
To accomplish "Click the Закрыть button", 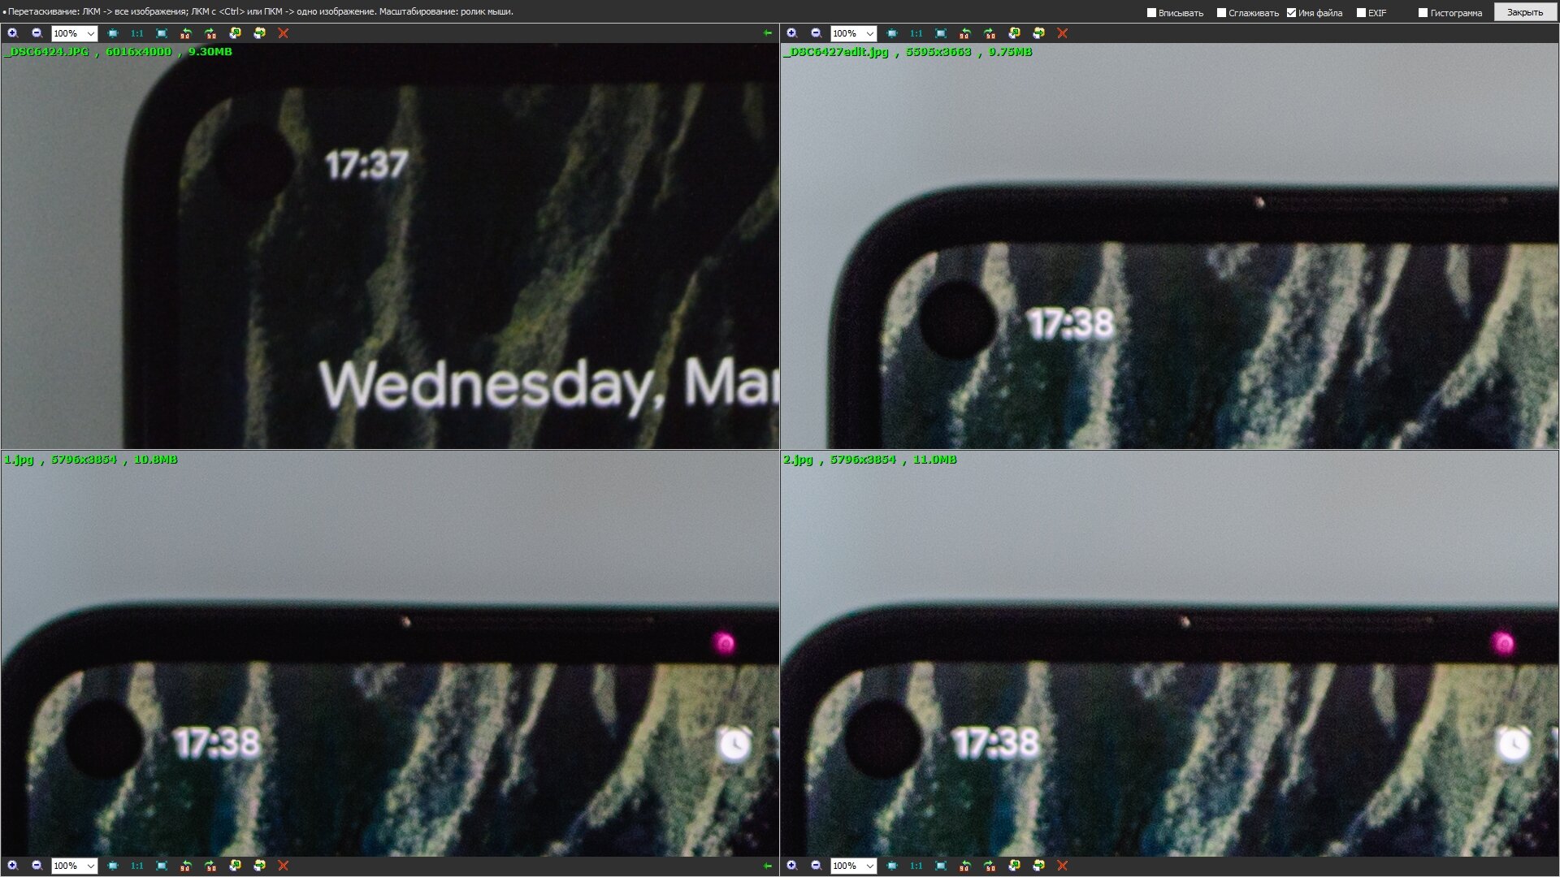I will point(1525,12).
